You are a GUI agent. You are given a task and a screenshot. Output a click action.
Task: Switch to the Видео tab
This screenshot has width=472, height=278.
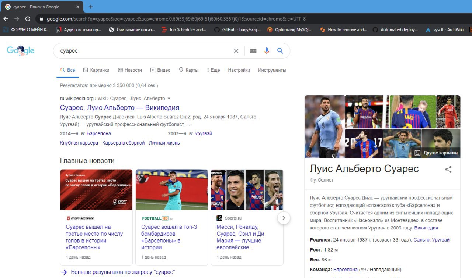pyautogui.click(x=160, y=70)
